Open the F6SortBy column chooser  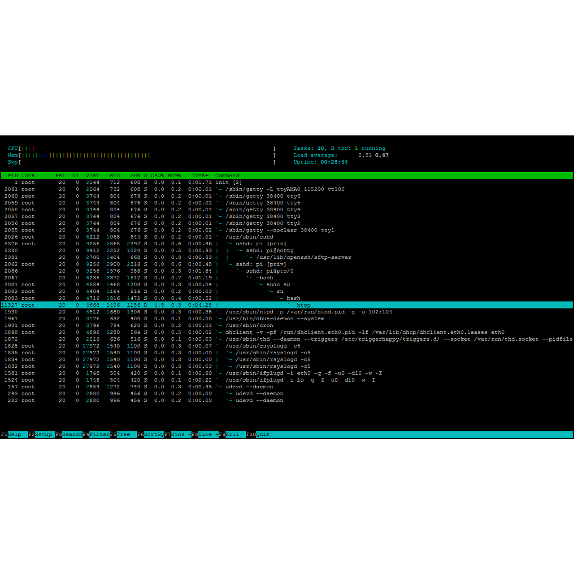(x=150, y=434)
